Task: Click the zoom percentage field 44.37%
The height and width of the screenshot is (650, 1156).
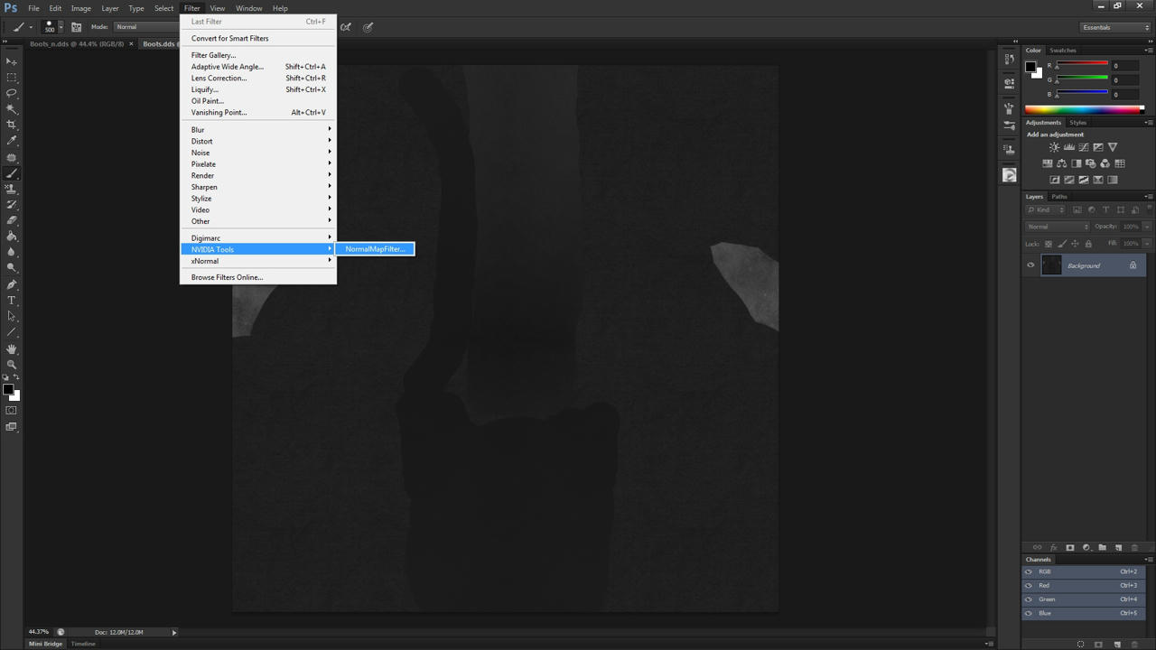Action: pos(39,632)
